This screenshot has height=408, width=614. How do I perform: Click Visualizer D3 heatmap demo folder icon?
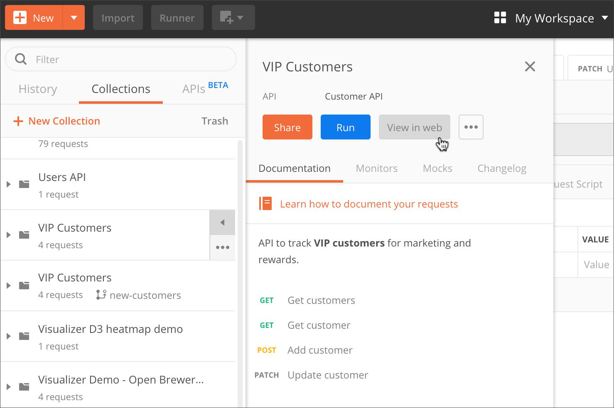(x=24, y=336)
